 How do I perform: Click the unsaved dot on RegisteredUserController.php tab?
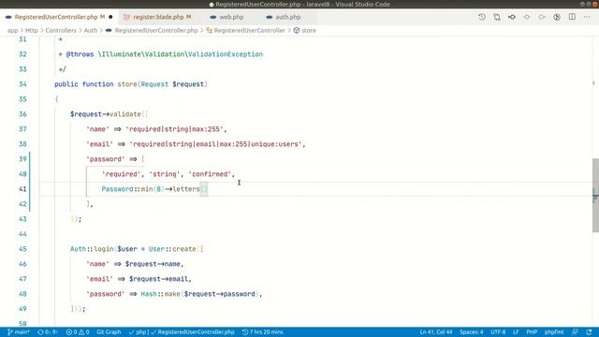pos(110,17)
